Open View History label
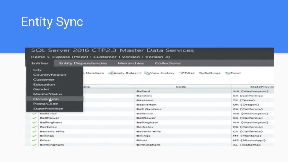This screenshot has height=162, width=288. [162, 73]
